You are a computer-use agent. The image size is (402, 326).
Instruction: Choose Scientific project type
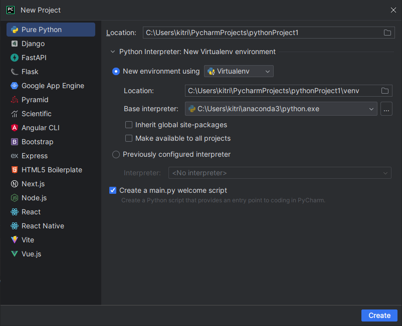[51, 114]
